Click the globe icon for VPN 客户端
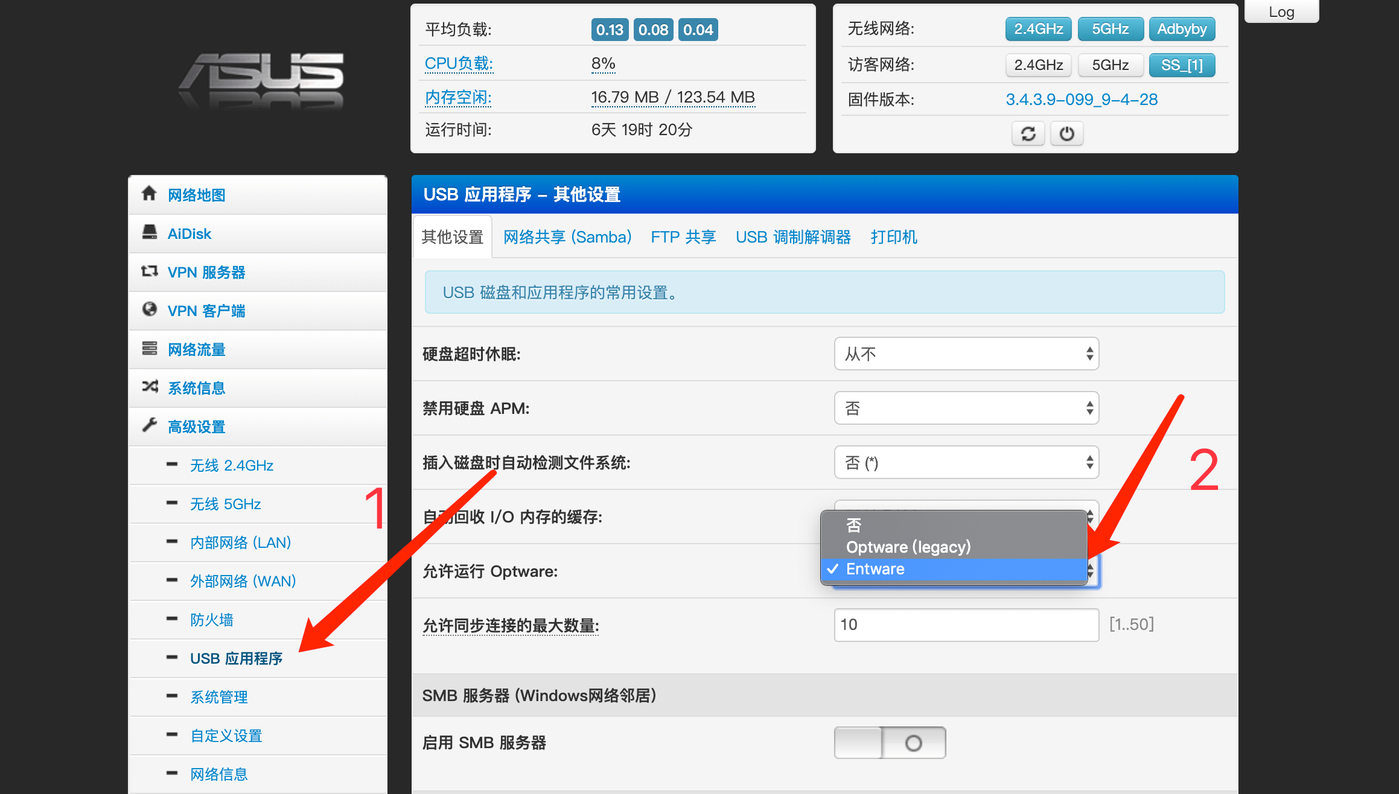The image size is (1399, 794). point(149,310)
